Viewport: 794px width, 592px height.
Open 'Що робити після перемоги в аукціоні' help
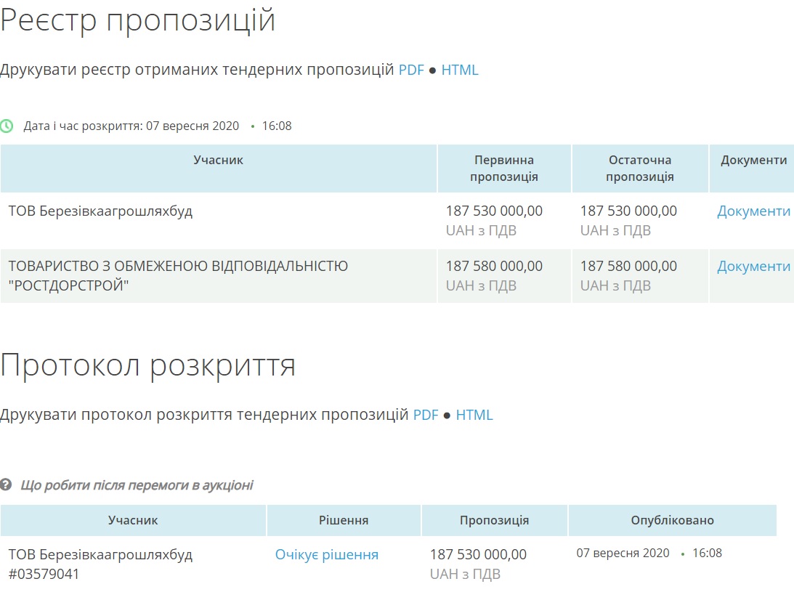coord(137,485)
